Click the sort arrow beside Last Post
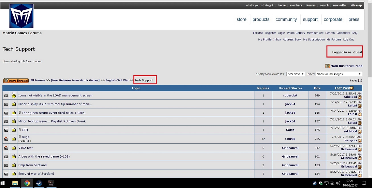Screen dimensions: 372x188 coord(352,88)
